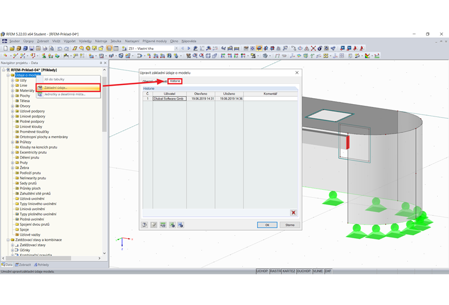Open the Výsledky menu
This screenshot has height=305, width=449.
[85, 41]
